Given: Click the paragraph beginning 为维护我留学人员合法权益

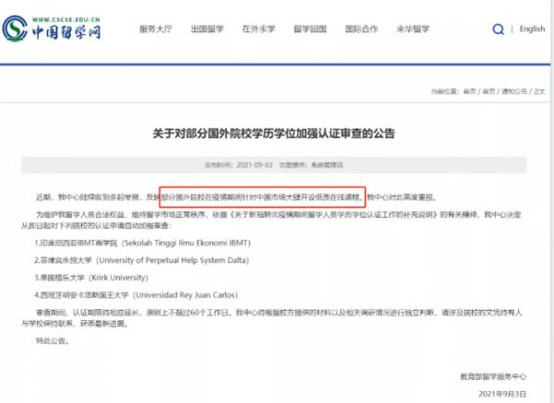Looking at the screenshot, I should click(x=271, y=219).
